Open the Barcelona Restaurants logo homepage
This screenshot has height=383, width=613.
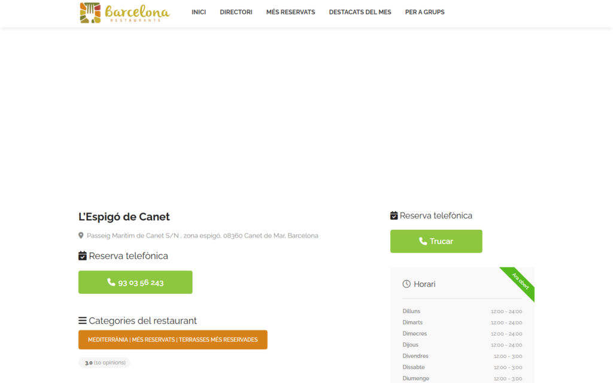coord(125,13)
